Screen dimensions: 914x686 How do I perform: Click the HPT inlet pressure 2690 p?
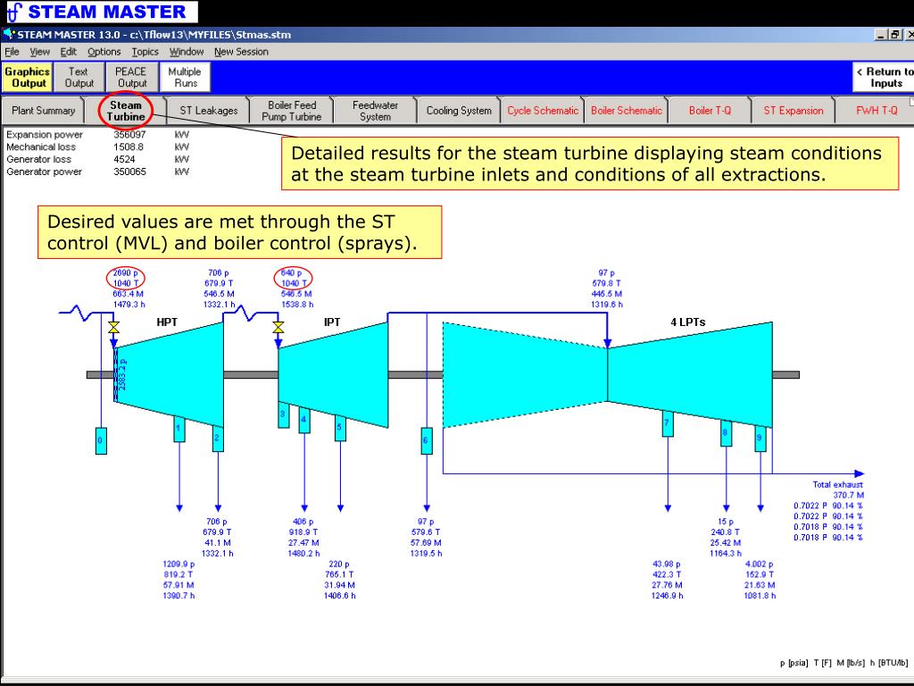(125, 272)
